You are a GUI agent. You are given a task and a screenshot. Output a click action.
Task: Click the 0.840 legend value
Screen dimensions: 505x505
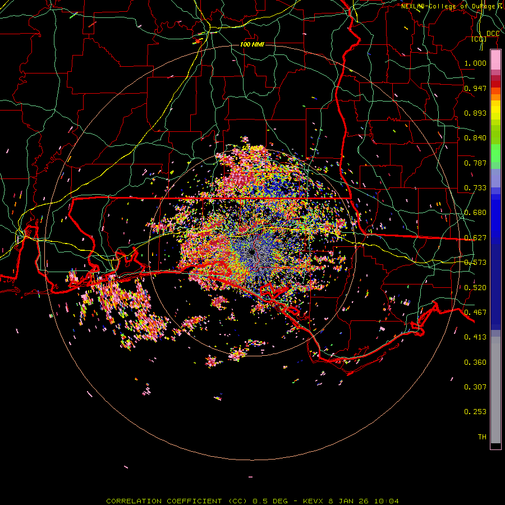(475, 138)
